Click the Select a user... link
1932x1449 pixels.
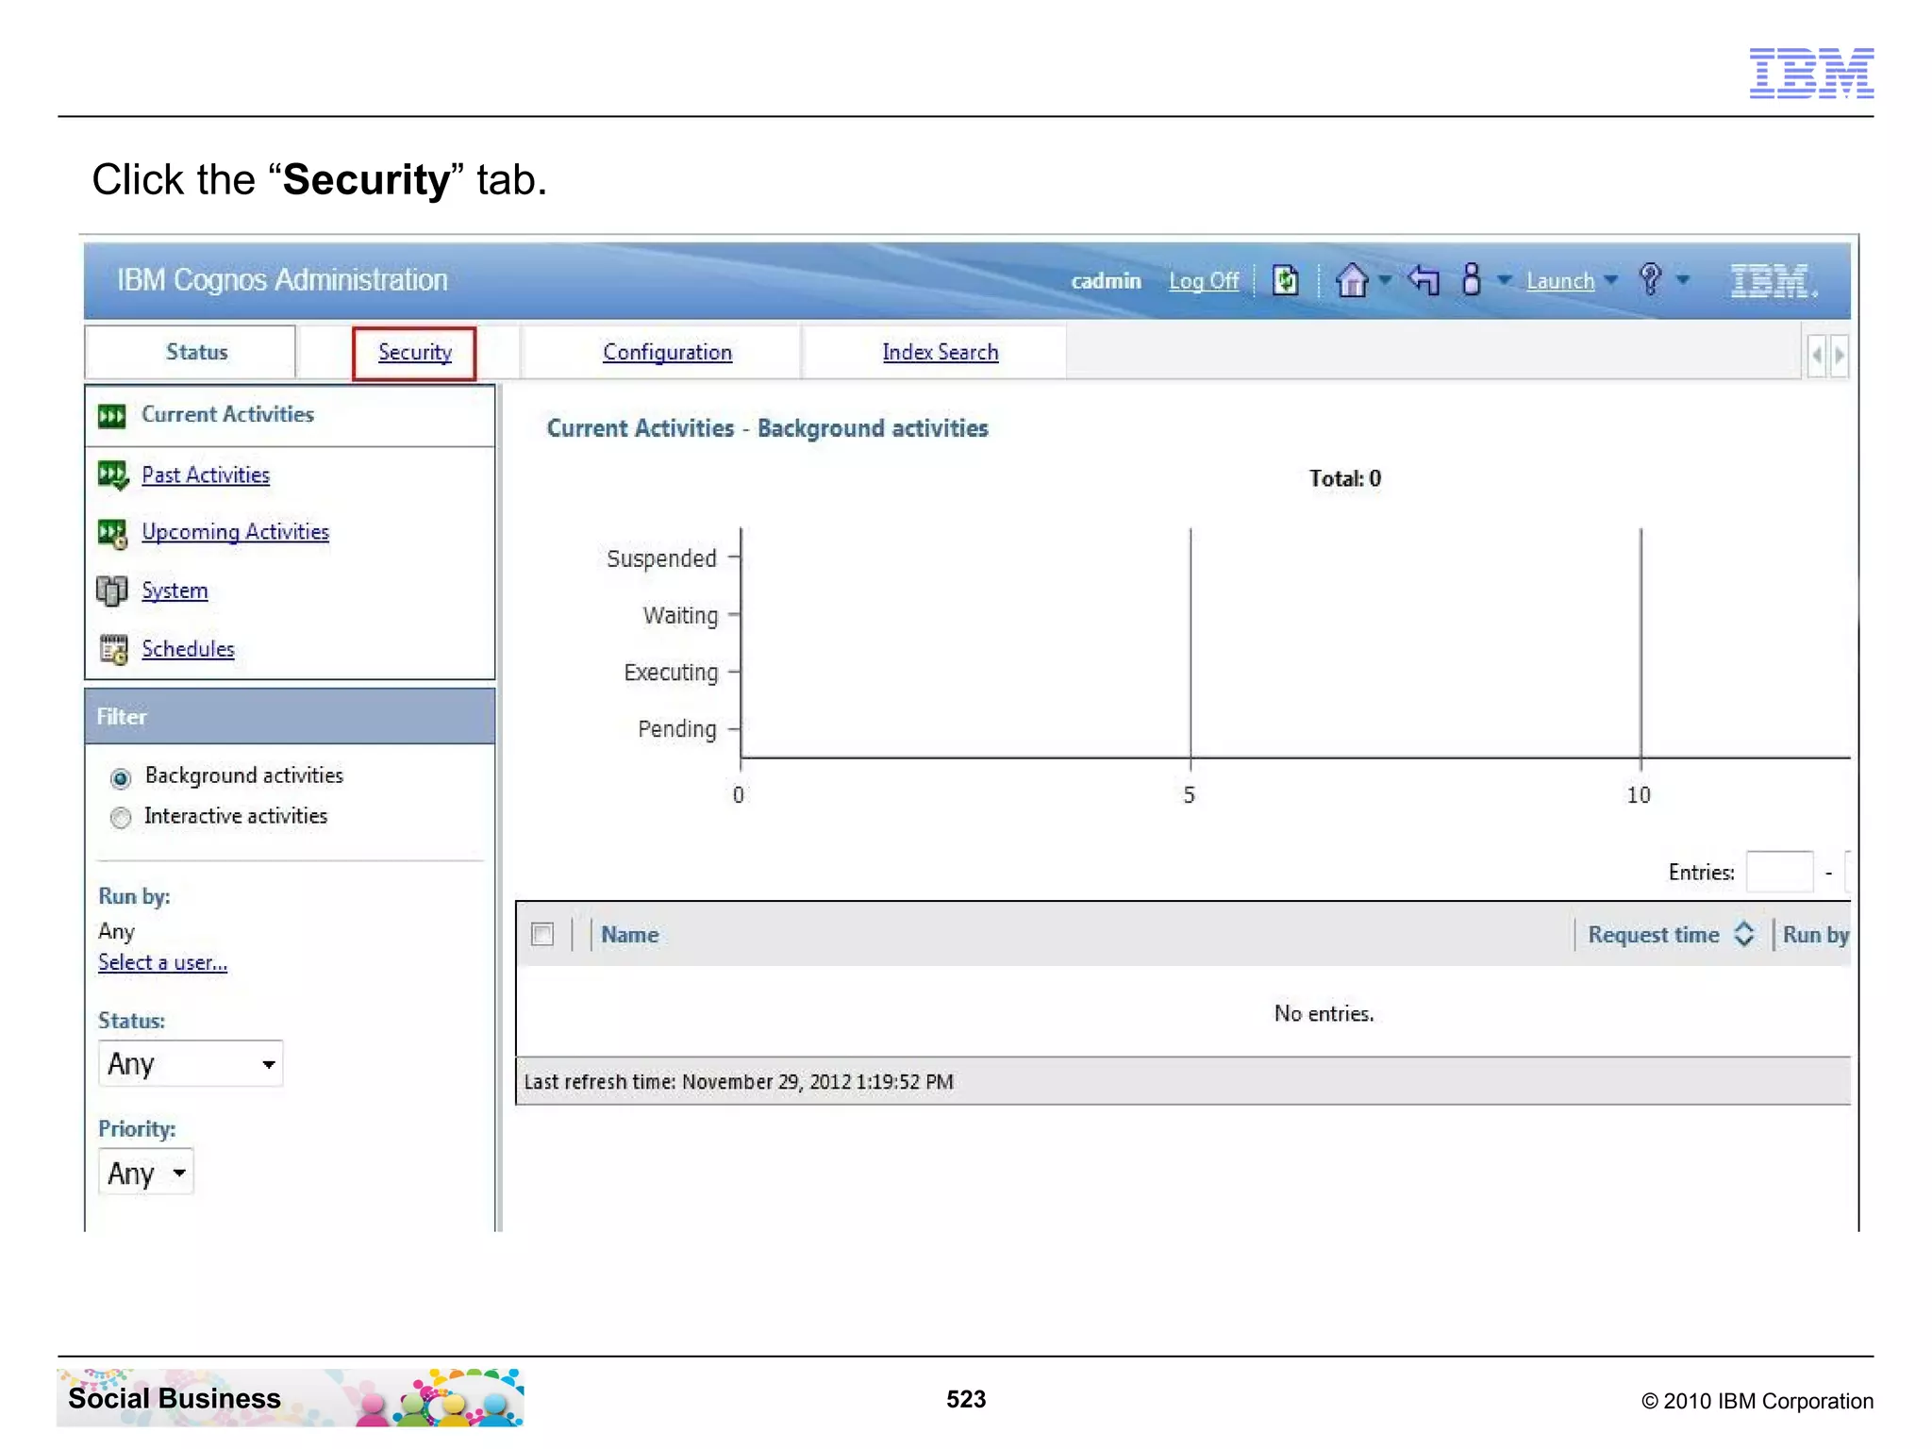pos(162,962)
